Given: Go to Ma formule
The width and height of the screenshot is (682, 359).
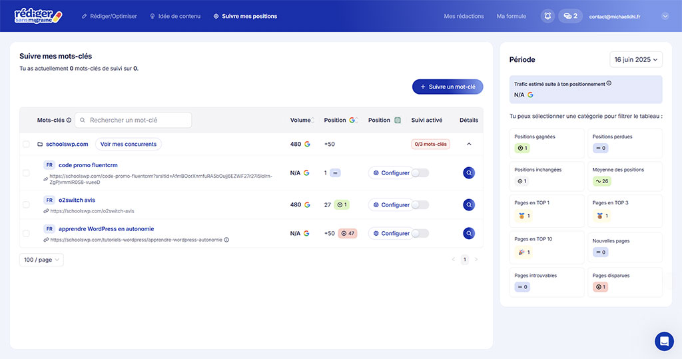Looking at the screenshot, I should 511,16.
